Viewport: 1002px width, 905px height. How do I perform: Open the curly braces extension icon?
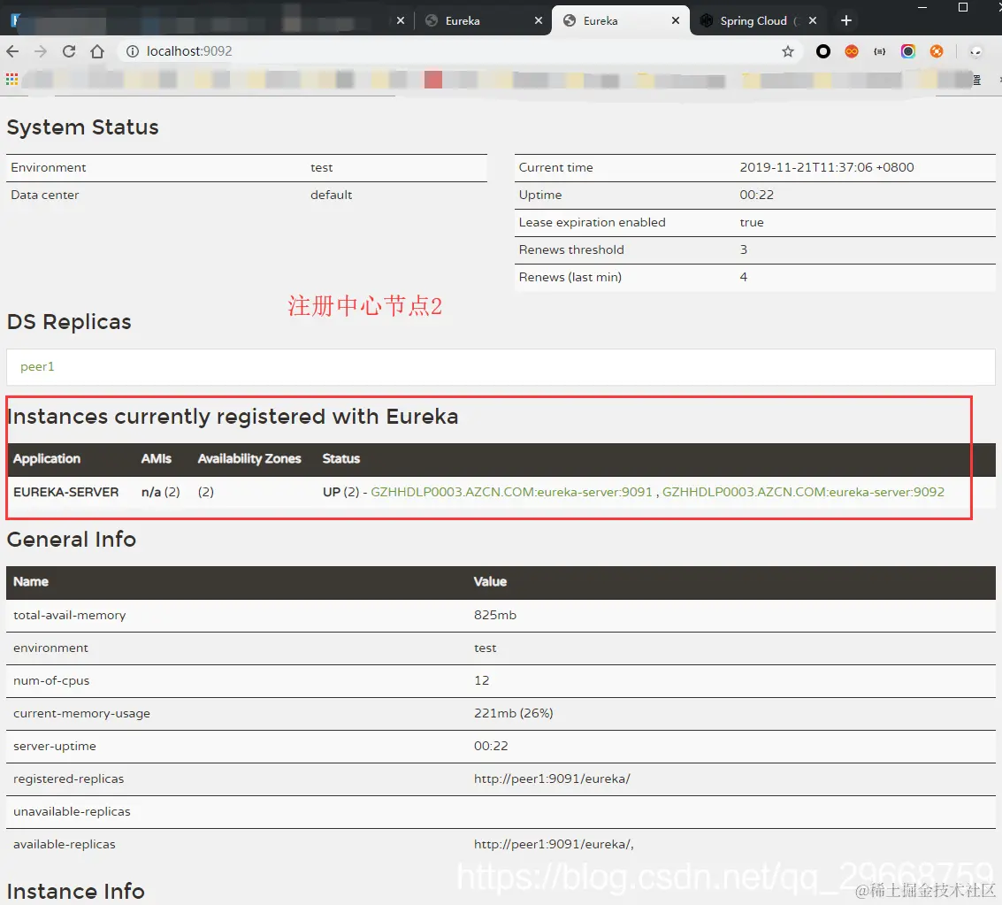[880, 51]
